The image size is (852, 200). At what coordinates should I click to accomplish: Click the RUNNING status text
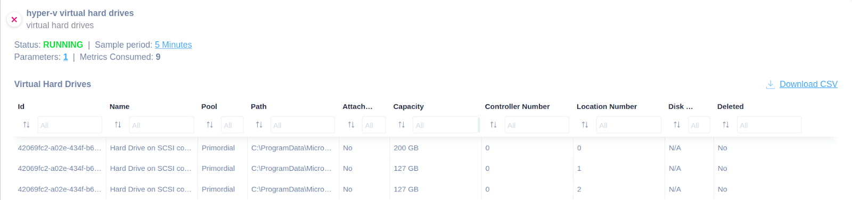coord(63,45)
